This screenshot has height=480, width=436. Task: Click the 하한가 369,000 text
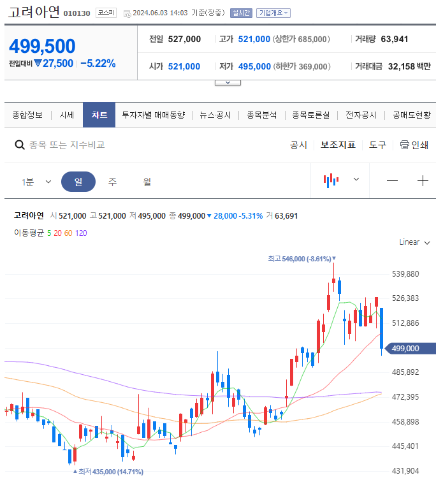(x=302, y=66)
